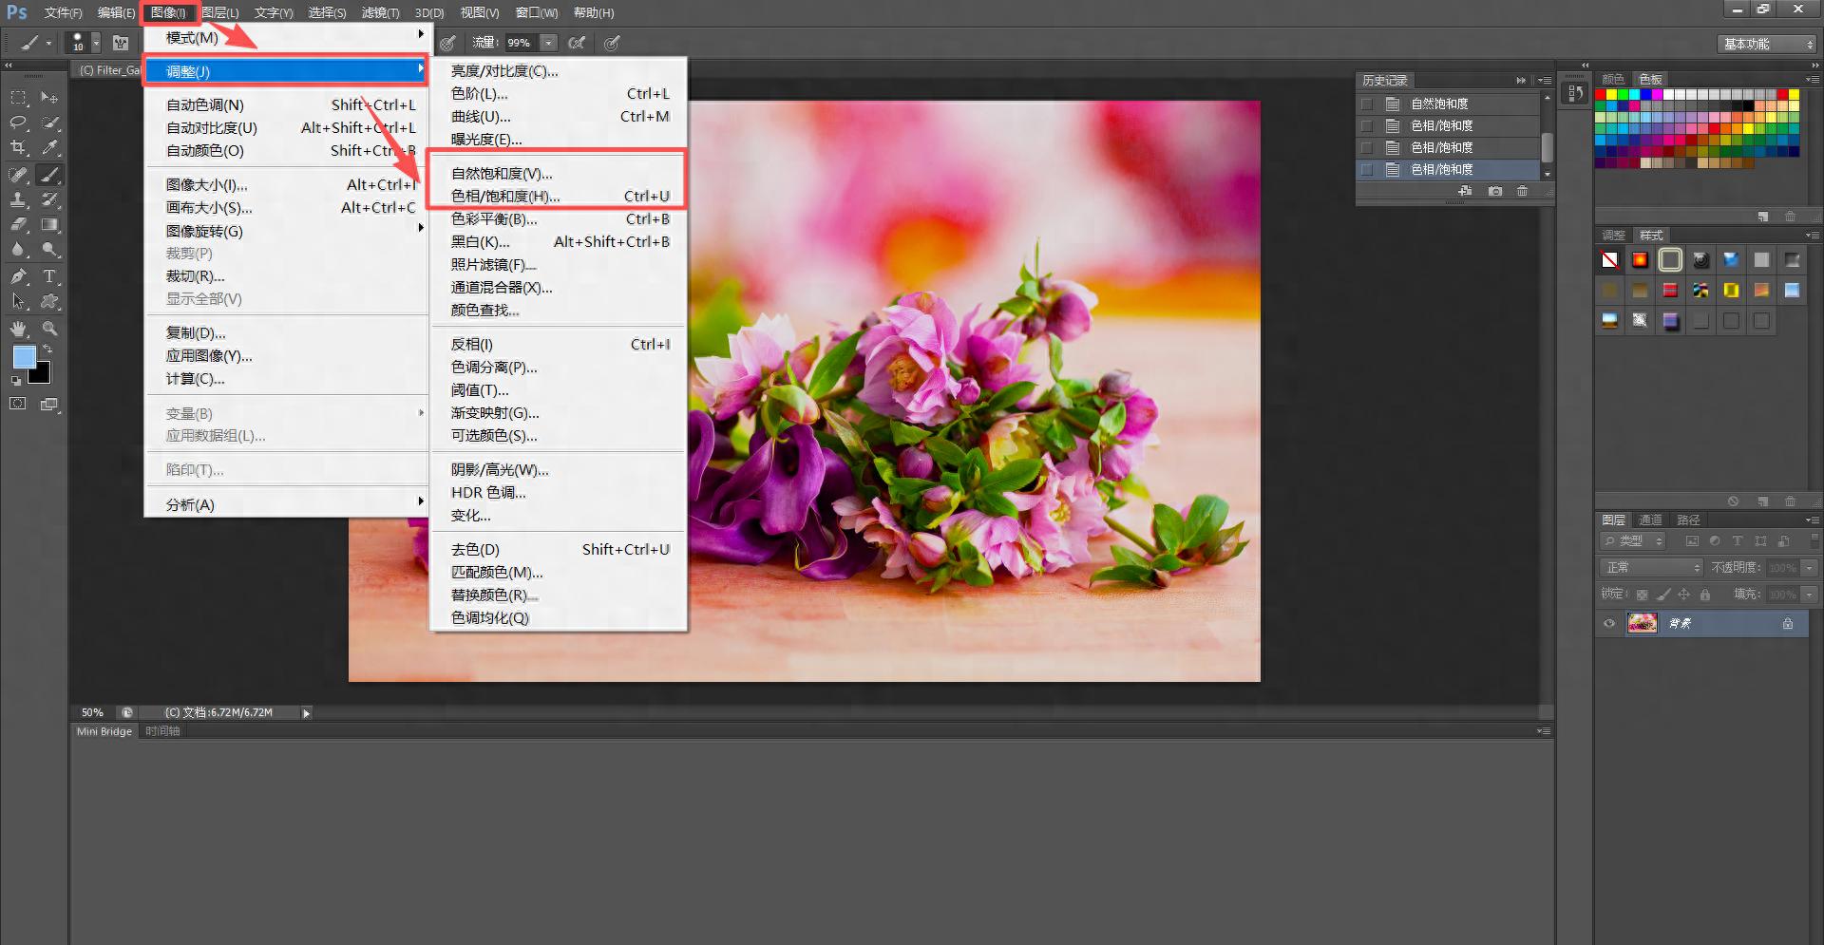
Task: Open the 正常 blend mode dropdown
Action: tap(1652, 567)
